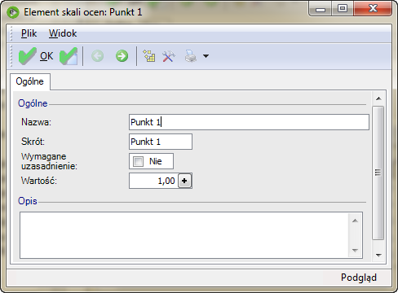Click the save checkmark with document icon

69,56
